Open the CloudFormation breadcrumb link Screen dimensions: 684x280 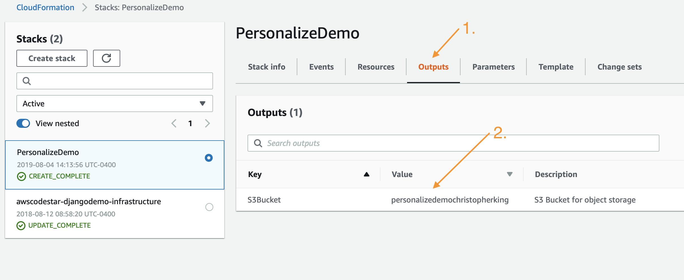pos(45,7)
